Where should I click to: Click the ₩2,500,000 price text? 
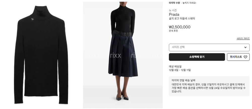pos(179,27)
